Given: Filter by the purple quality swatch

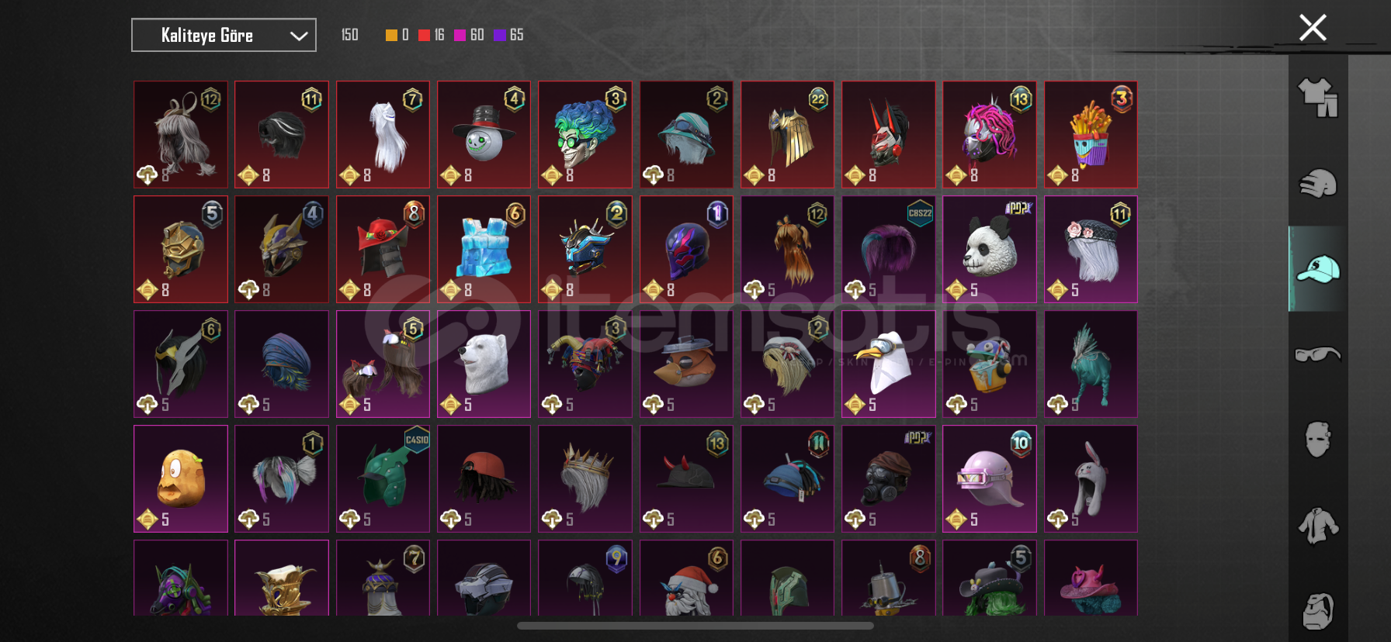Looking at the screenshot, I should pyautogui.click(x=499, y=35).
